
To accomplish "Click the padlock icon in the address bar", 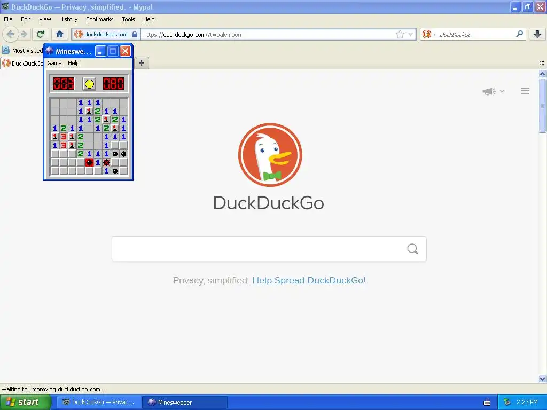I will [135, 34].
